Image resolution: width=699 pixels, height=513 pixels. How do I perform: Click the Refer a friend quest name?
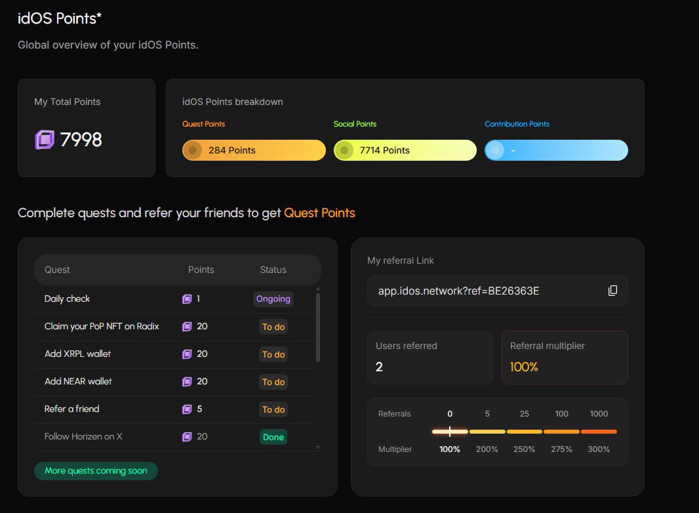71,409
